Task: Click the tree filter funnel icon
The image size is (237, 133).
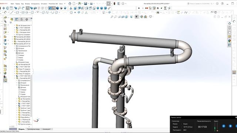Action: (x=11, y=23)
